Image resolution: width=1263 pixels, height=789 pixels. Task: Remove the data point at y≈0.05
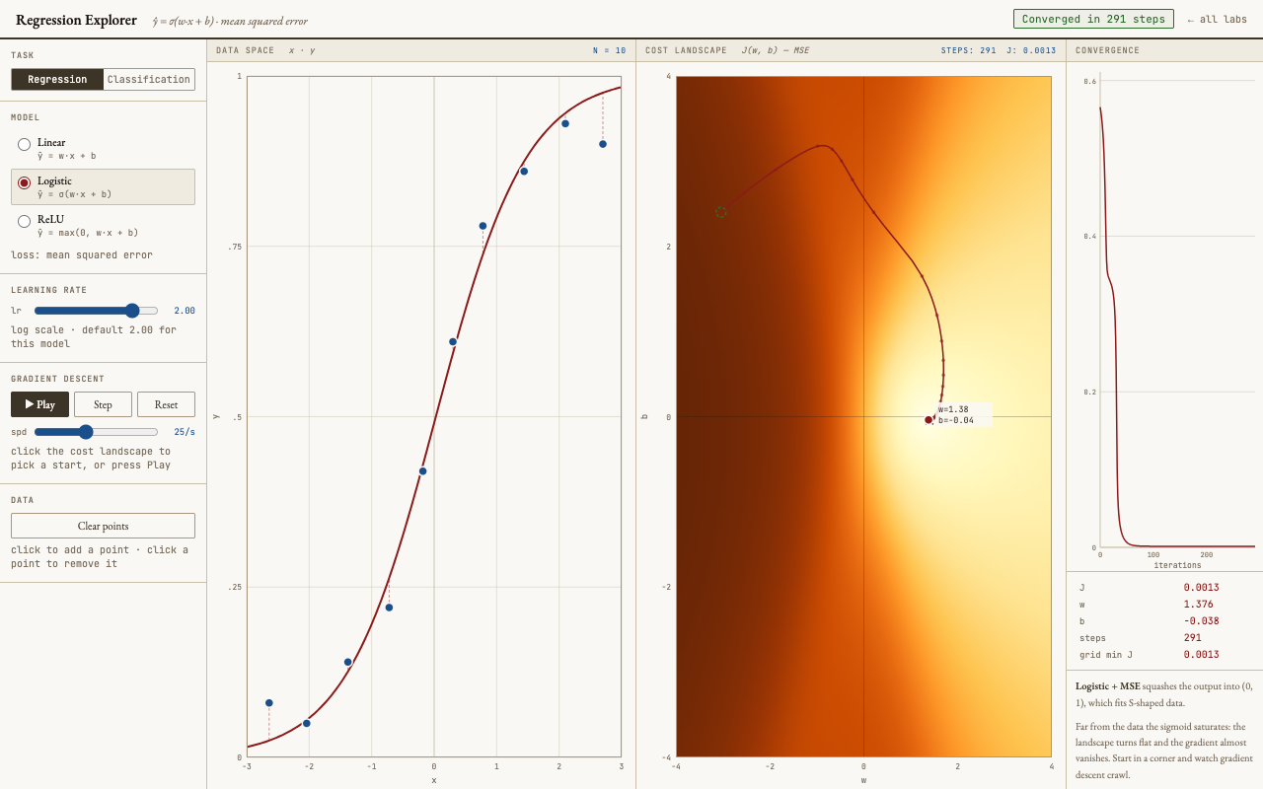pos(307,723)
